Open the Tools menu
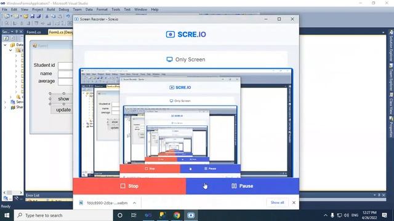394x221 pixels. (116, 10)
